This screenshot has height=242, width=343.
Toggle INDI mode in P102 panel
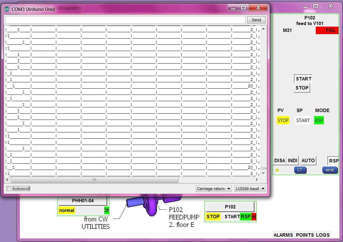pos(293,161)
